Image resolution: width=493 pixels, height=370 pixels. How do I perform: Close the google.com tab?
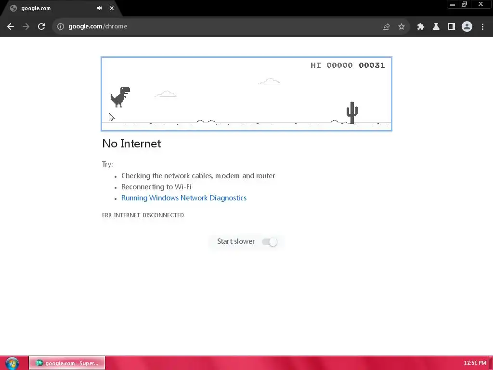[112, 8]
